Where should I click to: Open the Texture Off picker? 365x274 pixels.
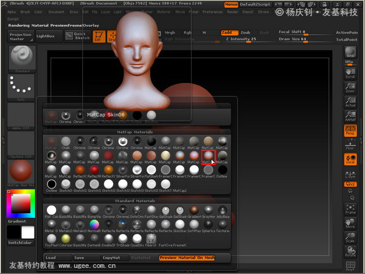tap(21, 145)
